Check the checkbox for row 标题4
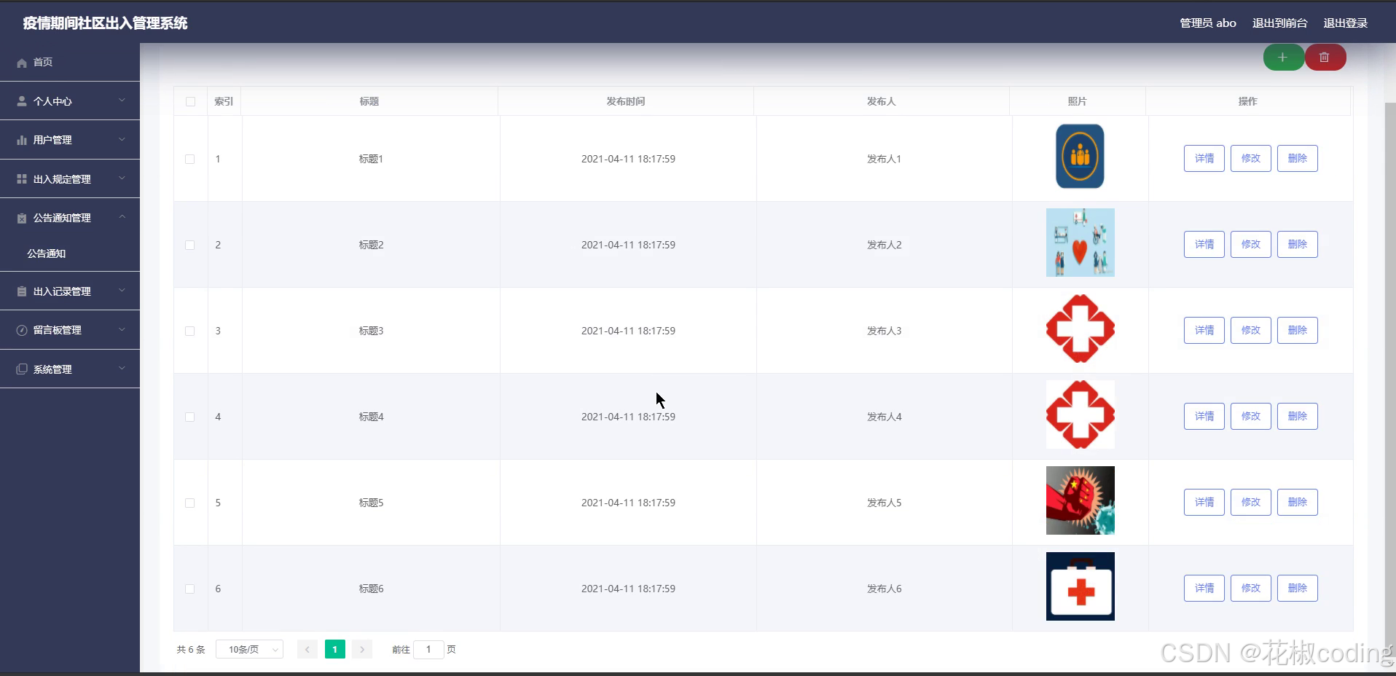Viewport: 1396px width, 676px height. [190, 417]
